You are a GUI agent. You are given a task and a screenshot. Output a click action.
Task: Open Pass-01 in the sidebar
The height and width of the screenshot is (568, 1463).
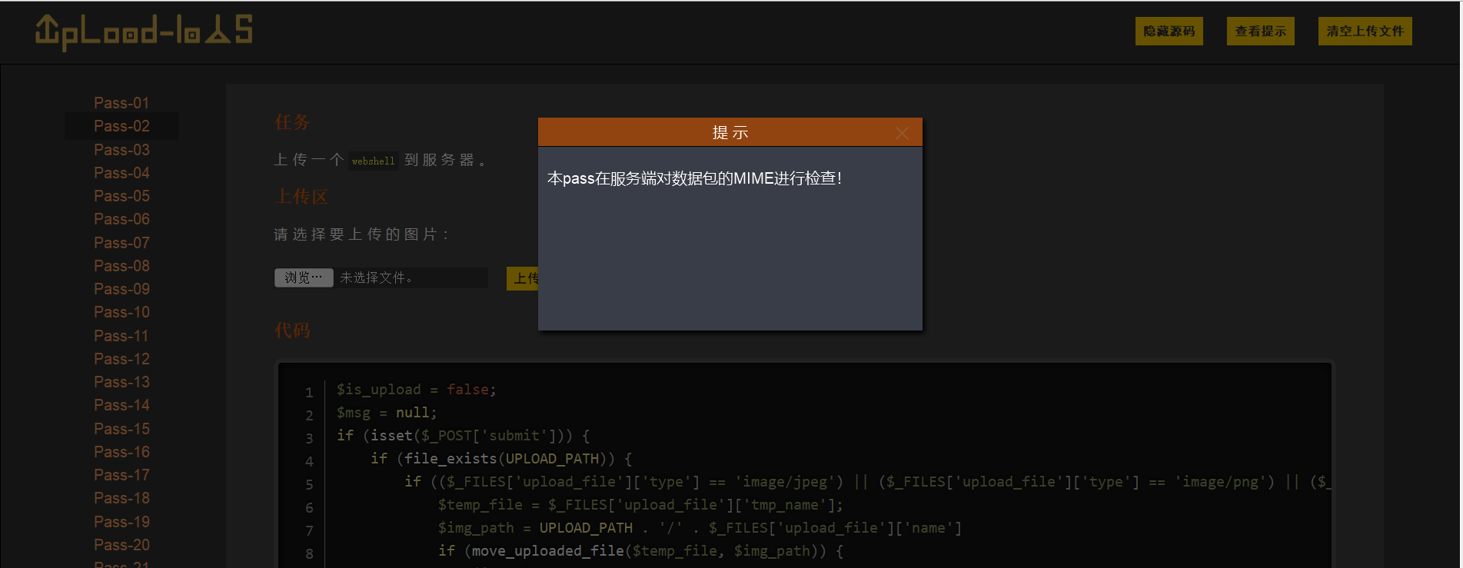pos(121,103)
